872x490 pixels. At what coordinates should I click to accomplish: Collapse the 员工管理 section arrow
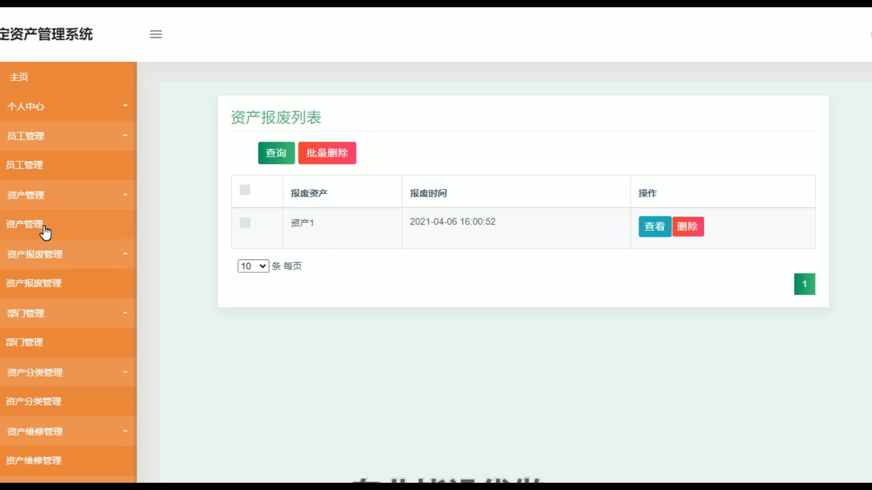point(125,135)
